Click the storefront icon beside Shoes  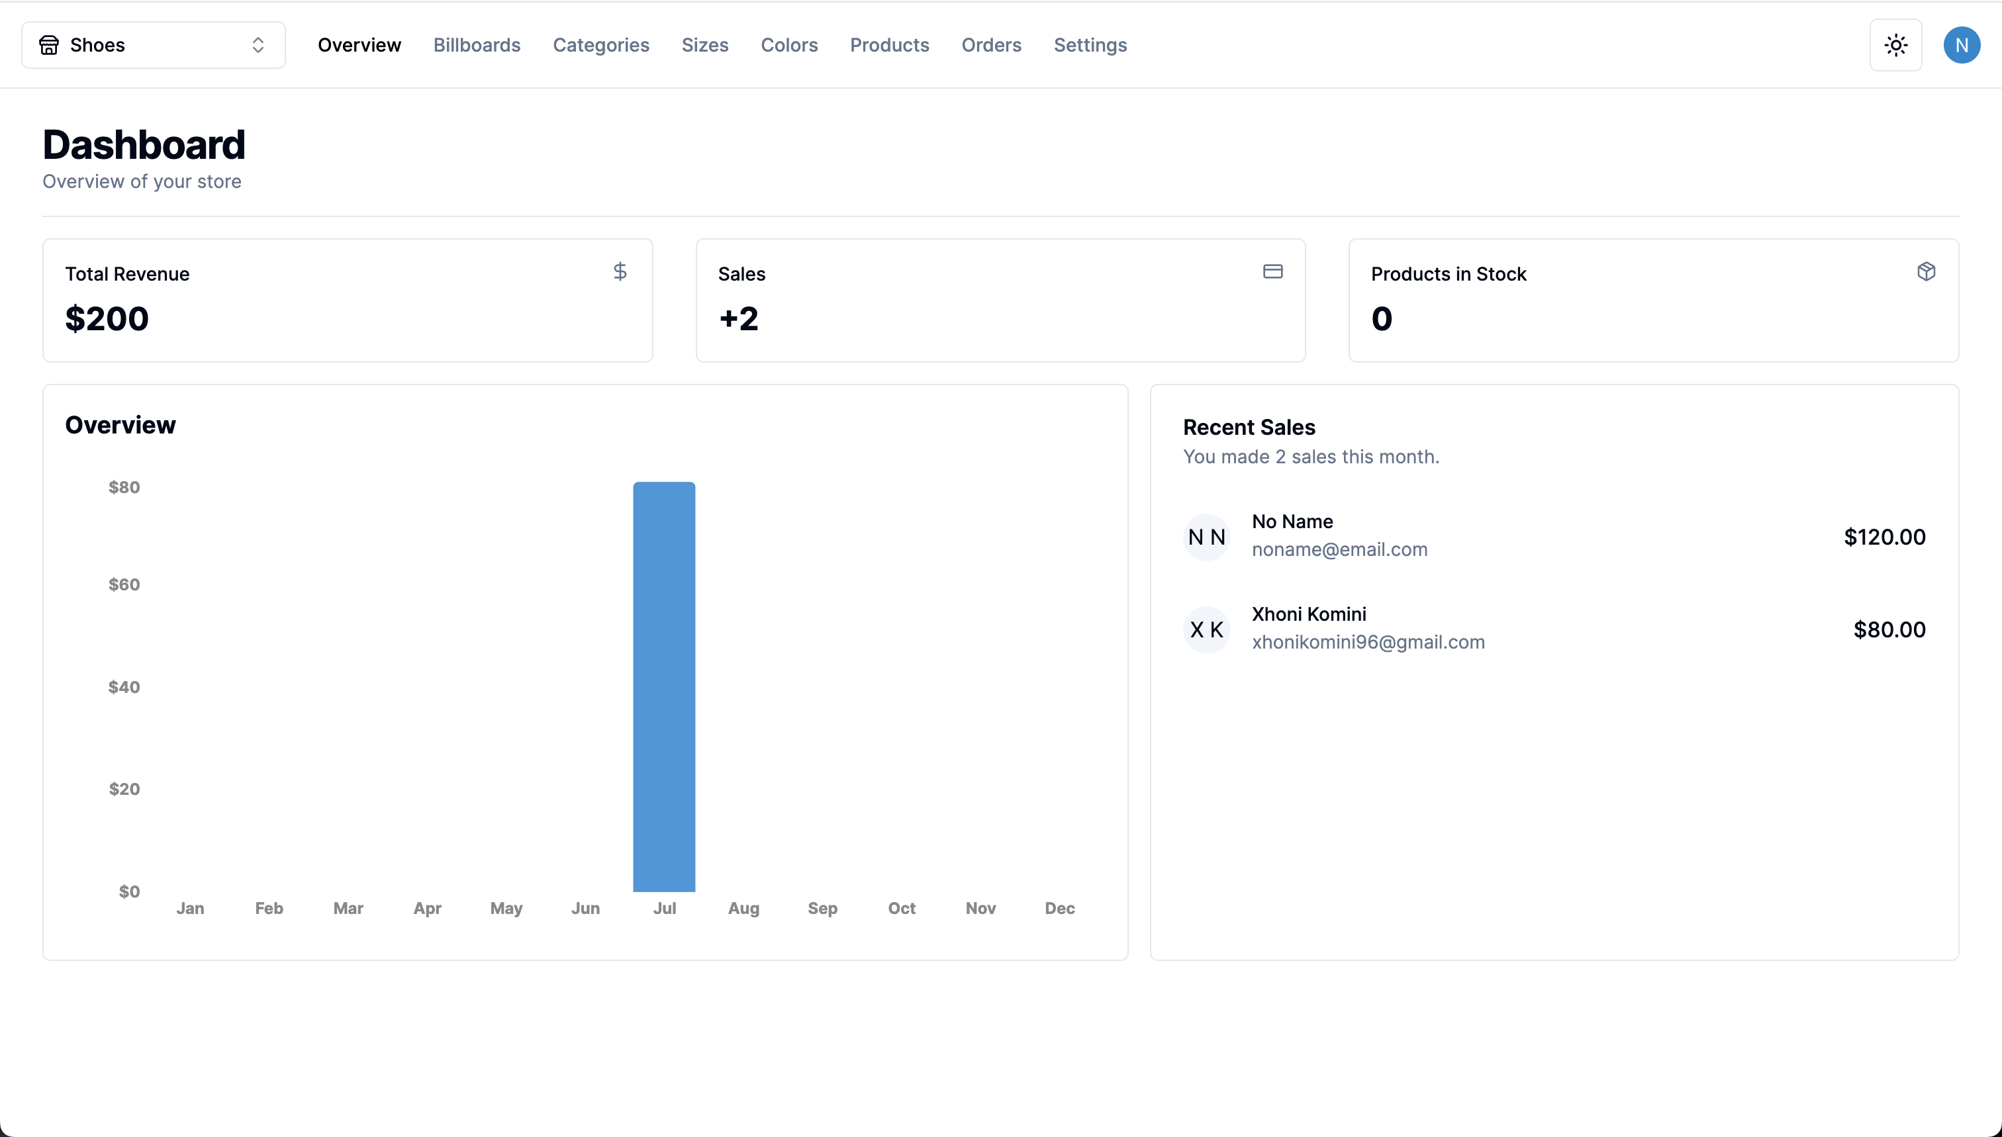[49, 45]
